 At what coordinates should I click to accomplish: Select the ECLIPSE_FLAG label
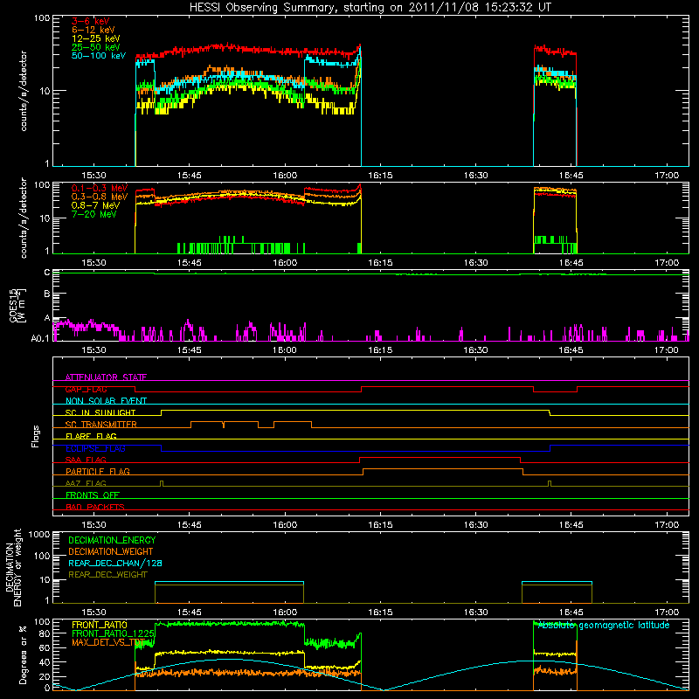point(95,448)
